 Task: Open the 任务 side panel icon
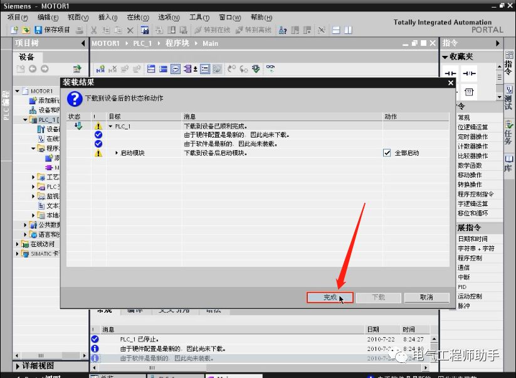coord(508,131)
